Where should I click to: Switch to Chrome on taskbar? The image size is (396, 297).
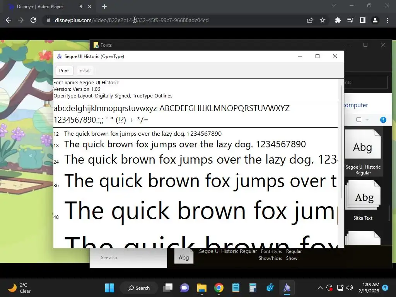(x=219, y=288)
